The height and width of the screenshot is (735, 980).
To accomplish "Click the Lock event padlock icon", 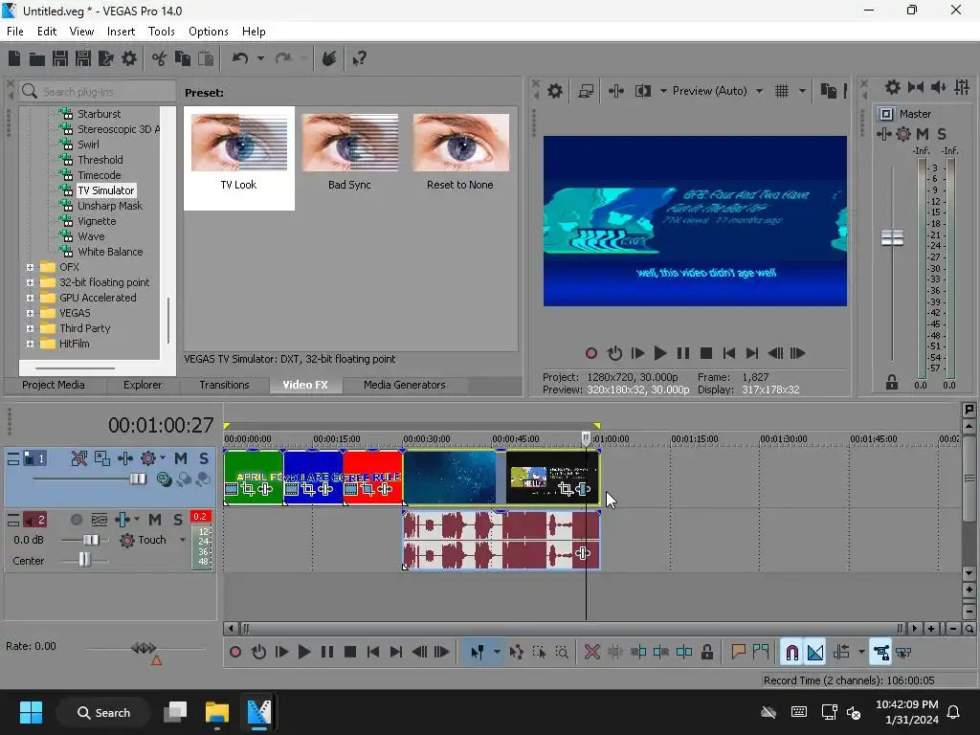I will 707,653.
